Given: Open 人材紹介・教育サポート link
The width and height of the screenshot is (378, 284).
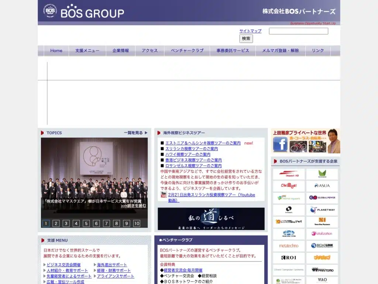Looking at the screenshot, I should (67, 270).
